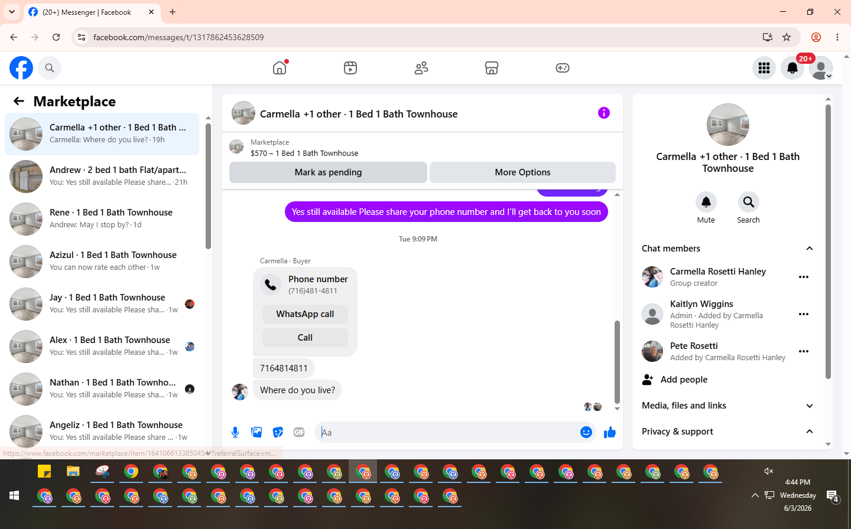Bookmark this page with the star icon
The image size is (851, 529).
[x=787, y=37]
